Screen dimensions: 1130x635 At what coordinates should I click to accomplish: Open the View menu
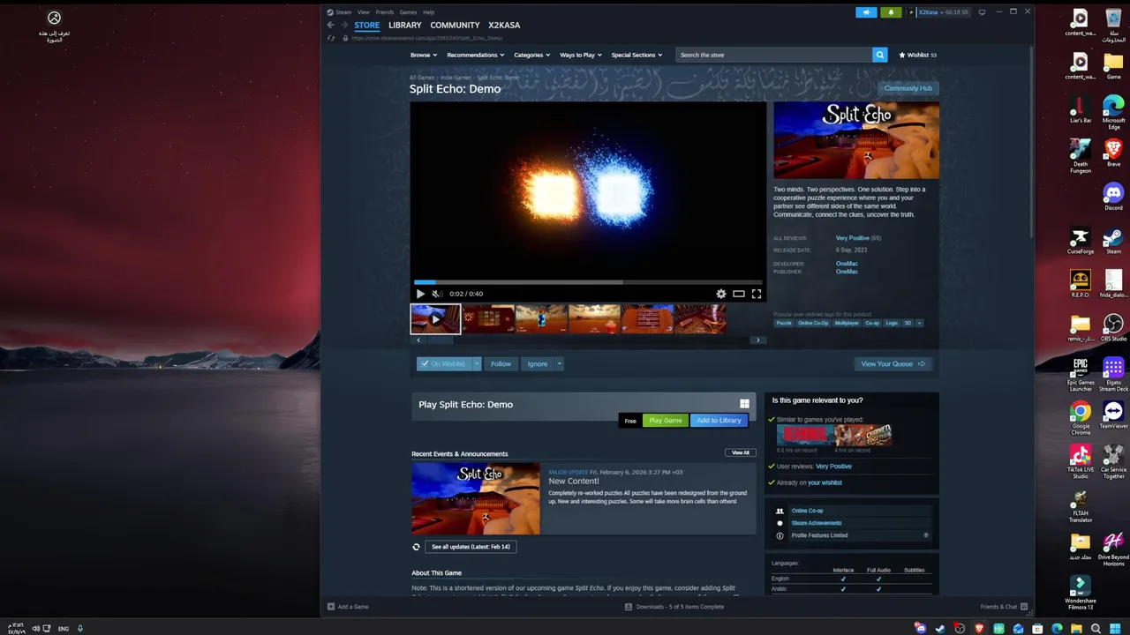coord(364,12)
